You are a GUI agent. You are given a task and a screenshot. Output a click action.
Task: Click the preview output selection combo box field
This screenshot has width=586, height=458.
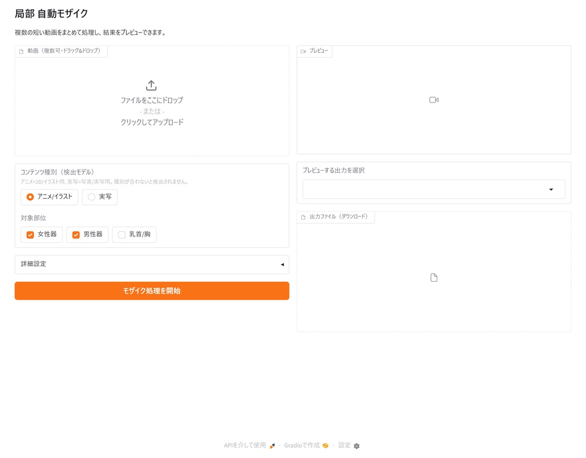(434, 189)
